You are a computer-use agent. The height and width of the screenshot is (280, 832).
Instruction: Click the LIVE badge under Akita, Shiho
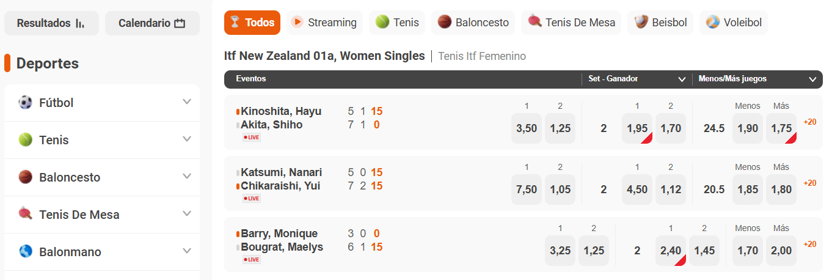point(252,138)
